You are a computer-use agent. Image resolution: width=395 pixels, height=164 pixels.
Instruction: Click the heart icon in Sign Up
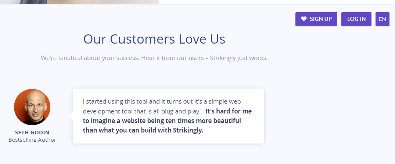tap(304, 19)
